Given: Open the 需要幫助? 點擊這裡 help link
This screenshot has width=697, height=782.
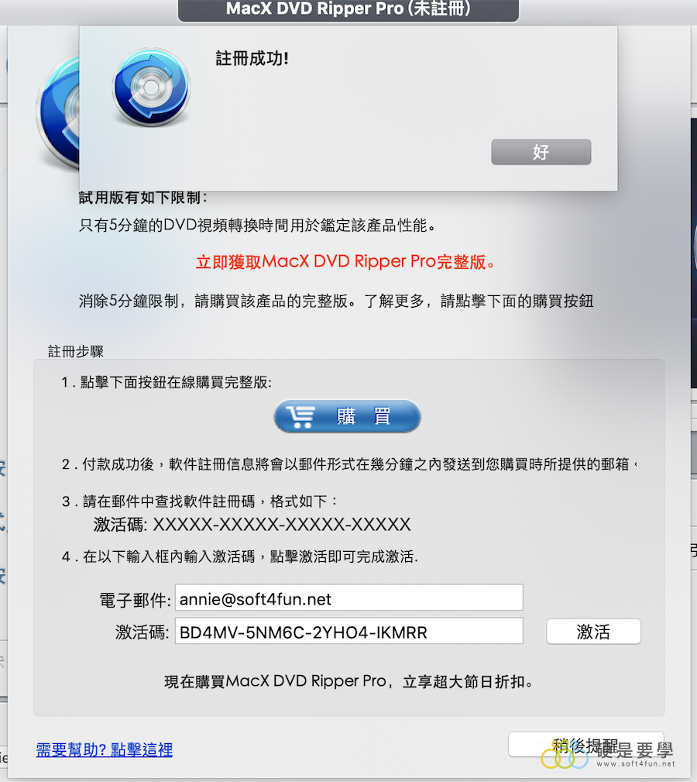Looking at the screenshot, I should tap(104, 749).
